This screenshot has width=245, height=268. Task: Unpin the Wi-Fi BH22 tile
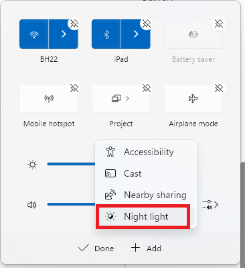coord(74,24)
